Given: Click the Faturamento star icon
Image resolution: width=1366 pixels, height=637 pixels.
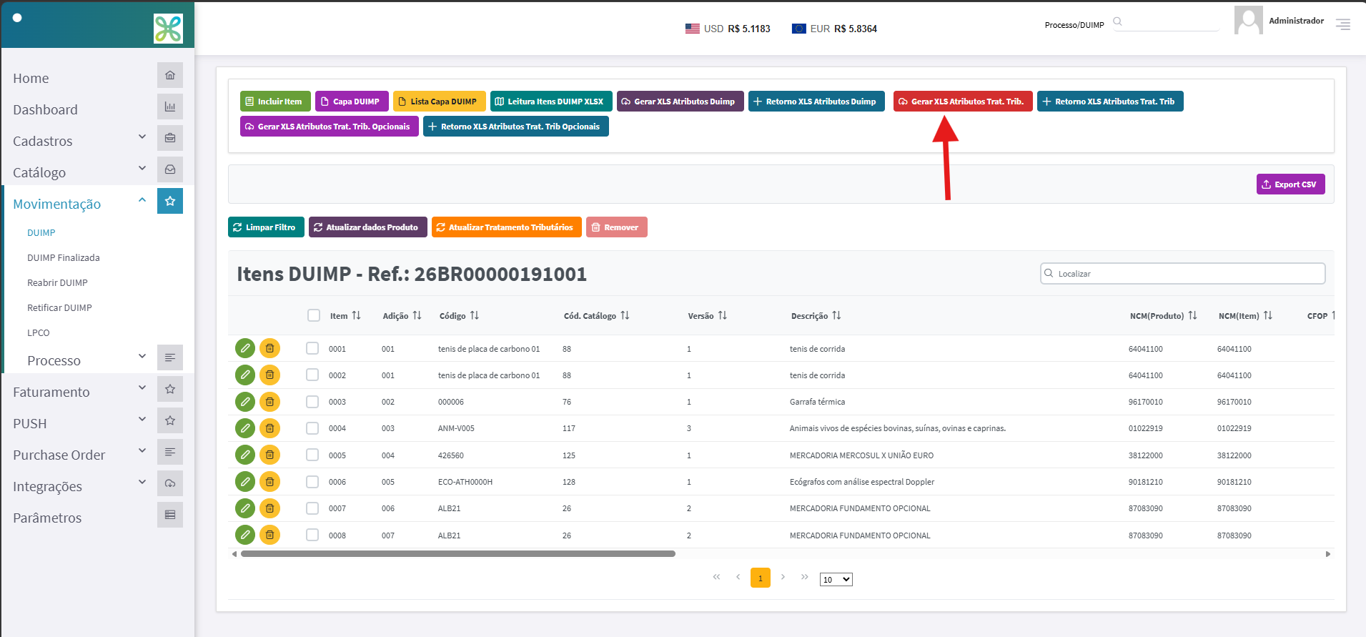Looking at the screenshot, I should click(170, 389).
